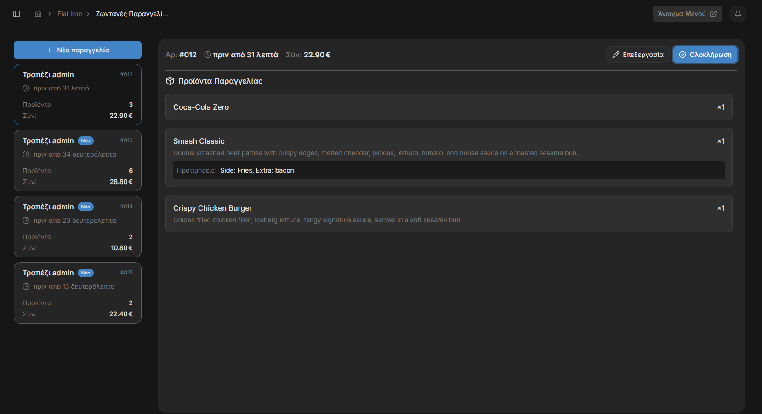Click the Προϊόντα Παραγγελίας heading
762x414 pixels.
(220, 81)
